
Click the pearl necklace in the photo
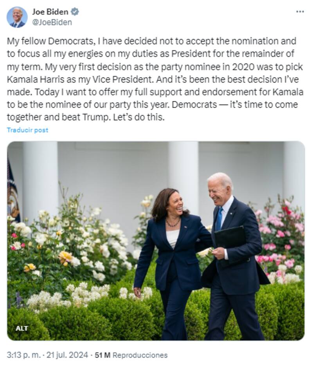pyautogui.click(x=173, y=224)
